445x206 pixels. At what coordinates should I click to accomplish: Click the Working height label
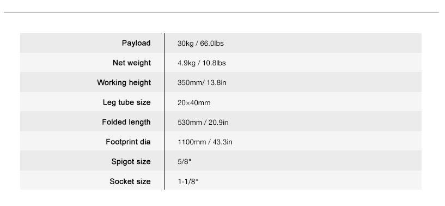(x=124, y=83)
